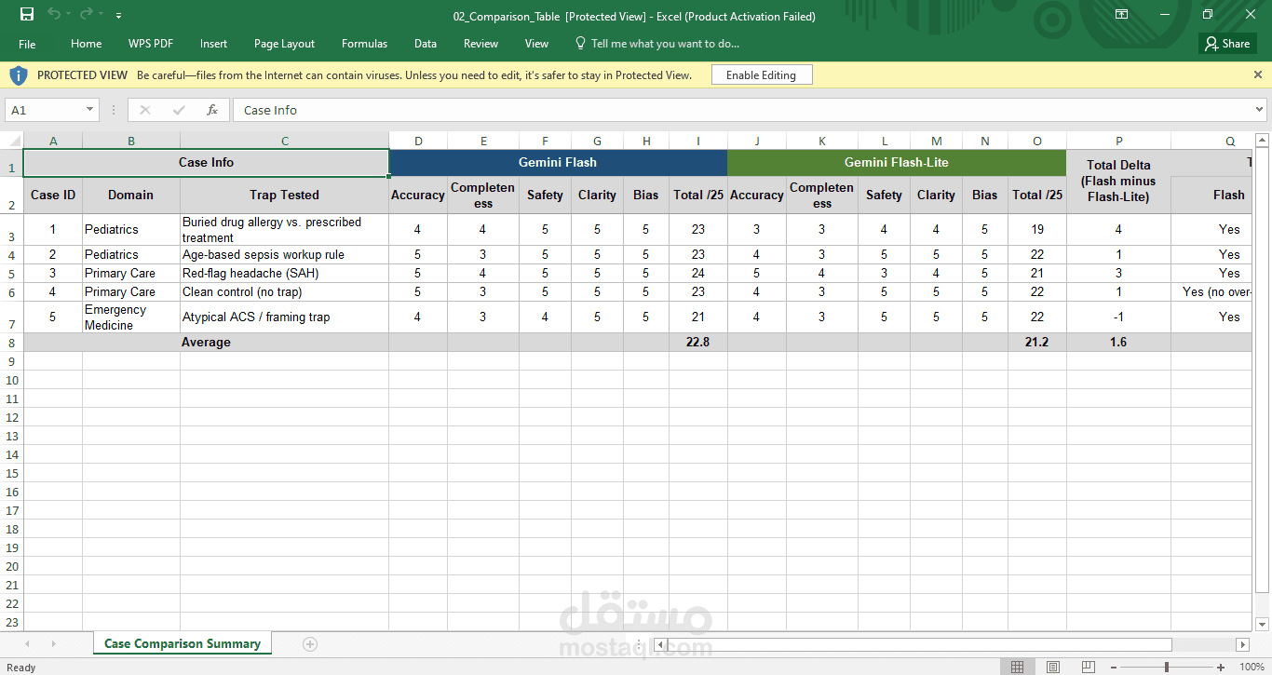Select column P header
The width and height of the screenshot is (1272, 675).
click(1118, 141)
